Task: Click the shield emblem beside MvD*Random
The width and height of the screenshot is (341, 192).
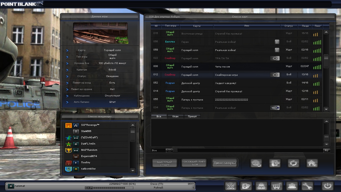Action: coord(69,150)
